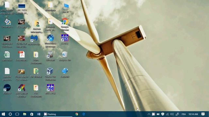This screenshot has height=117, width=209.
Task: Click the FRA language indicator
Action: tap(184, 114)
